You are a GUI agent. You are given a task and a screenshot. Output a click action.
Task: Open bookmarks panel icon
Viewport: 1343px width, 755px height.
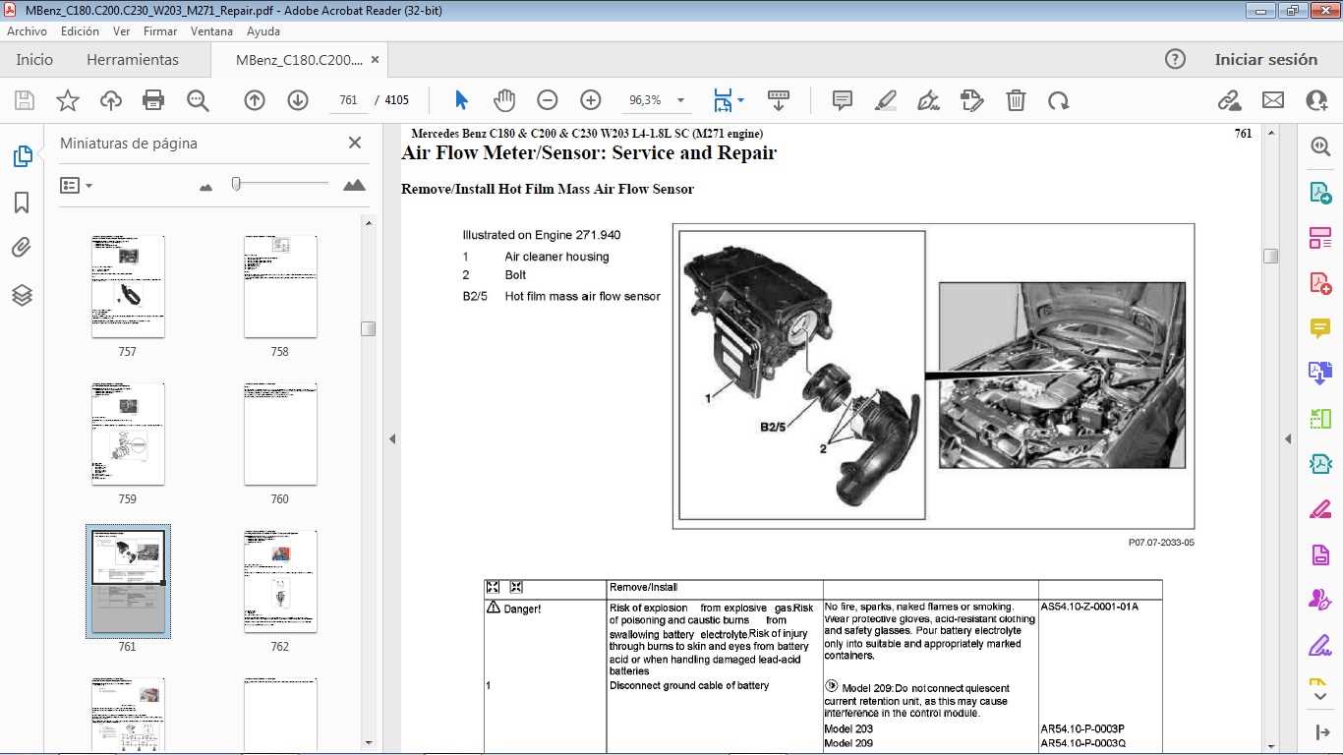point(22,203)
